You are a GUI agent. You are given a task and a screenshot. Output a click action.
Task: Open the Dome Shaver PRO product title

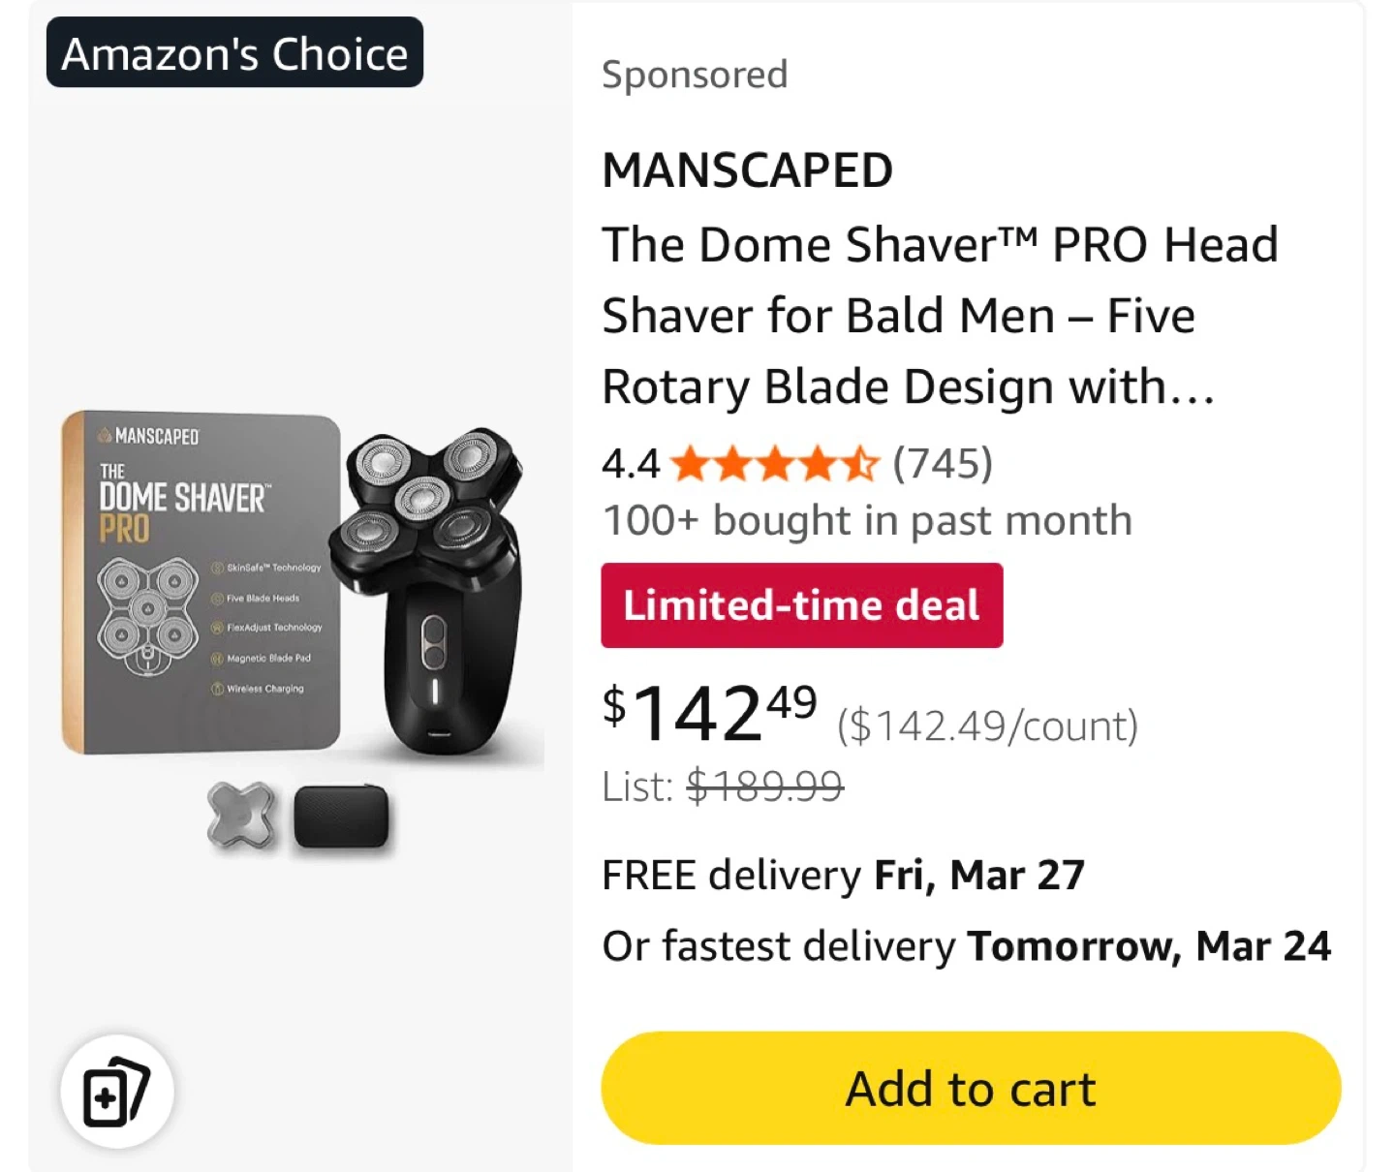(x=938, y=315)
